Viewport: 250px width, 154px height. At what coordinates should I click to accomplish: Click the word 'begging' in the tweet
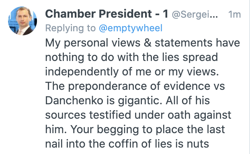click(118, 130)
